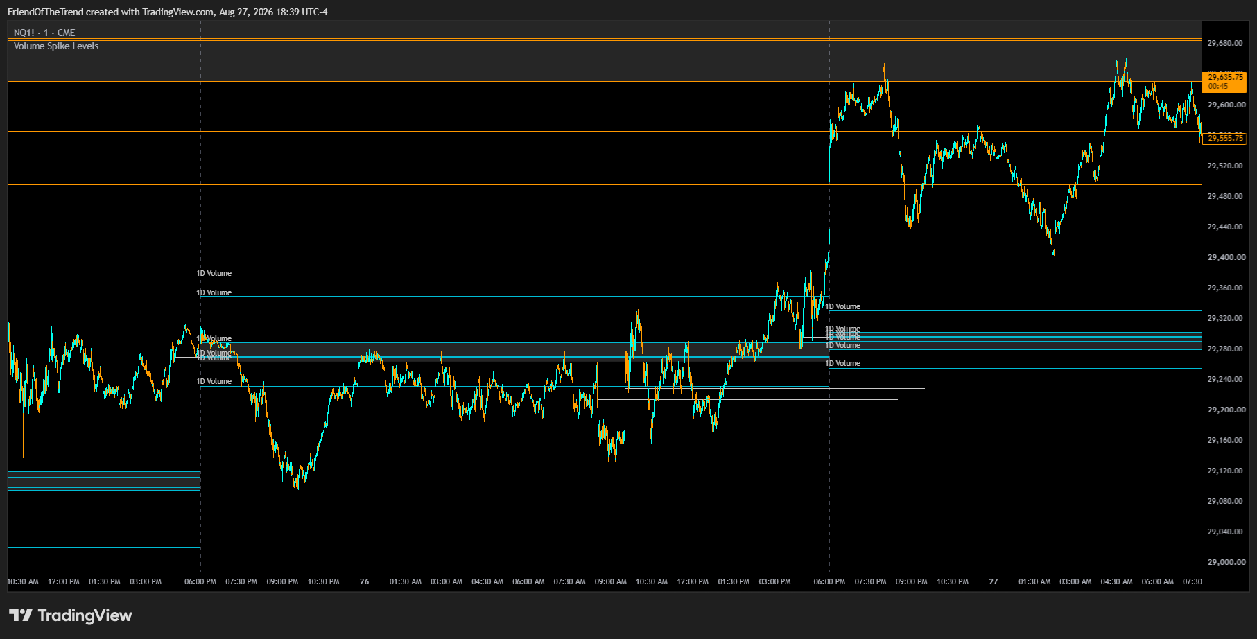Click the date label 26 on time axis

tap(365, 581)
